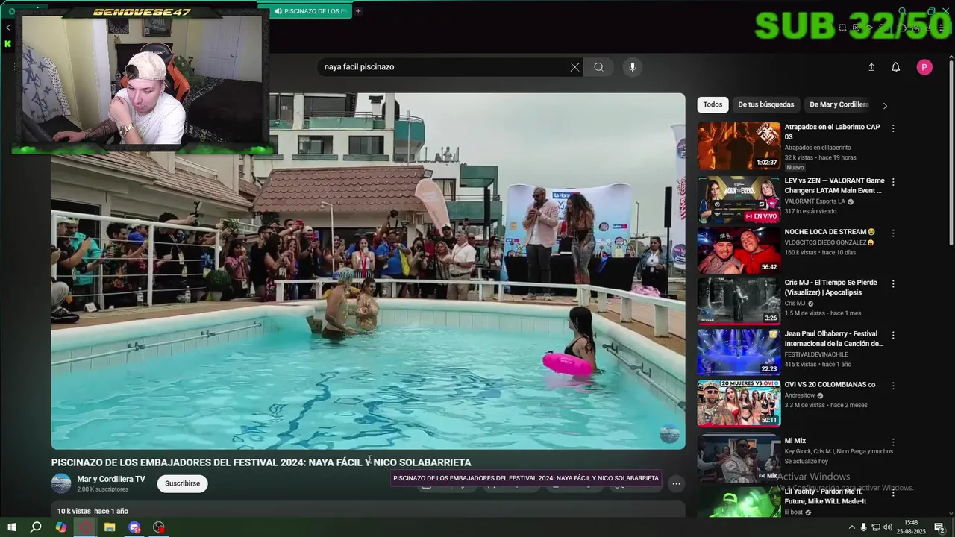Screen dimensions: 955x537
Task: Open the system tray volume icon
Action: coord(888,527)
